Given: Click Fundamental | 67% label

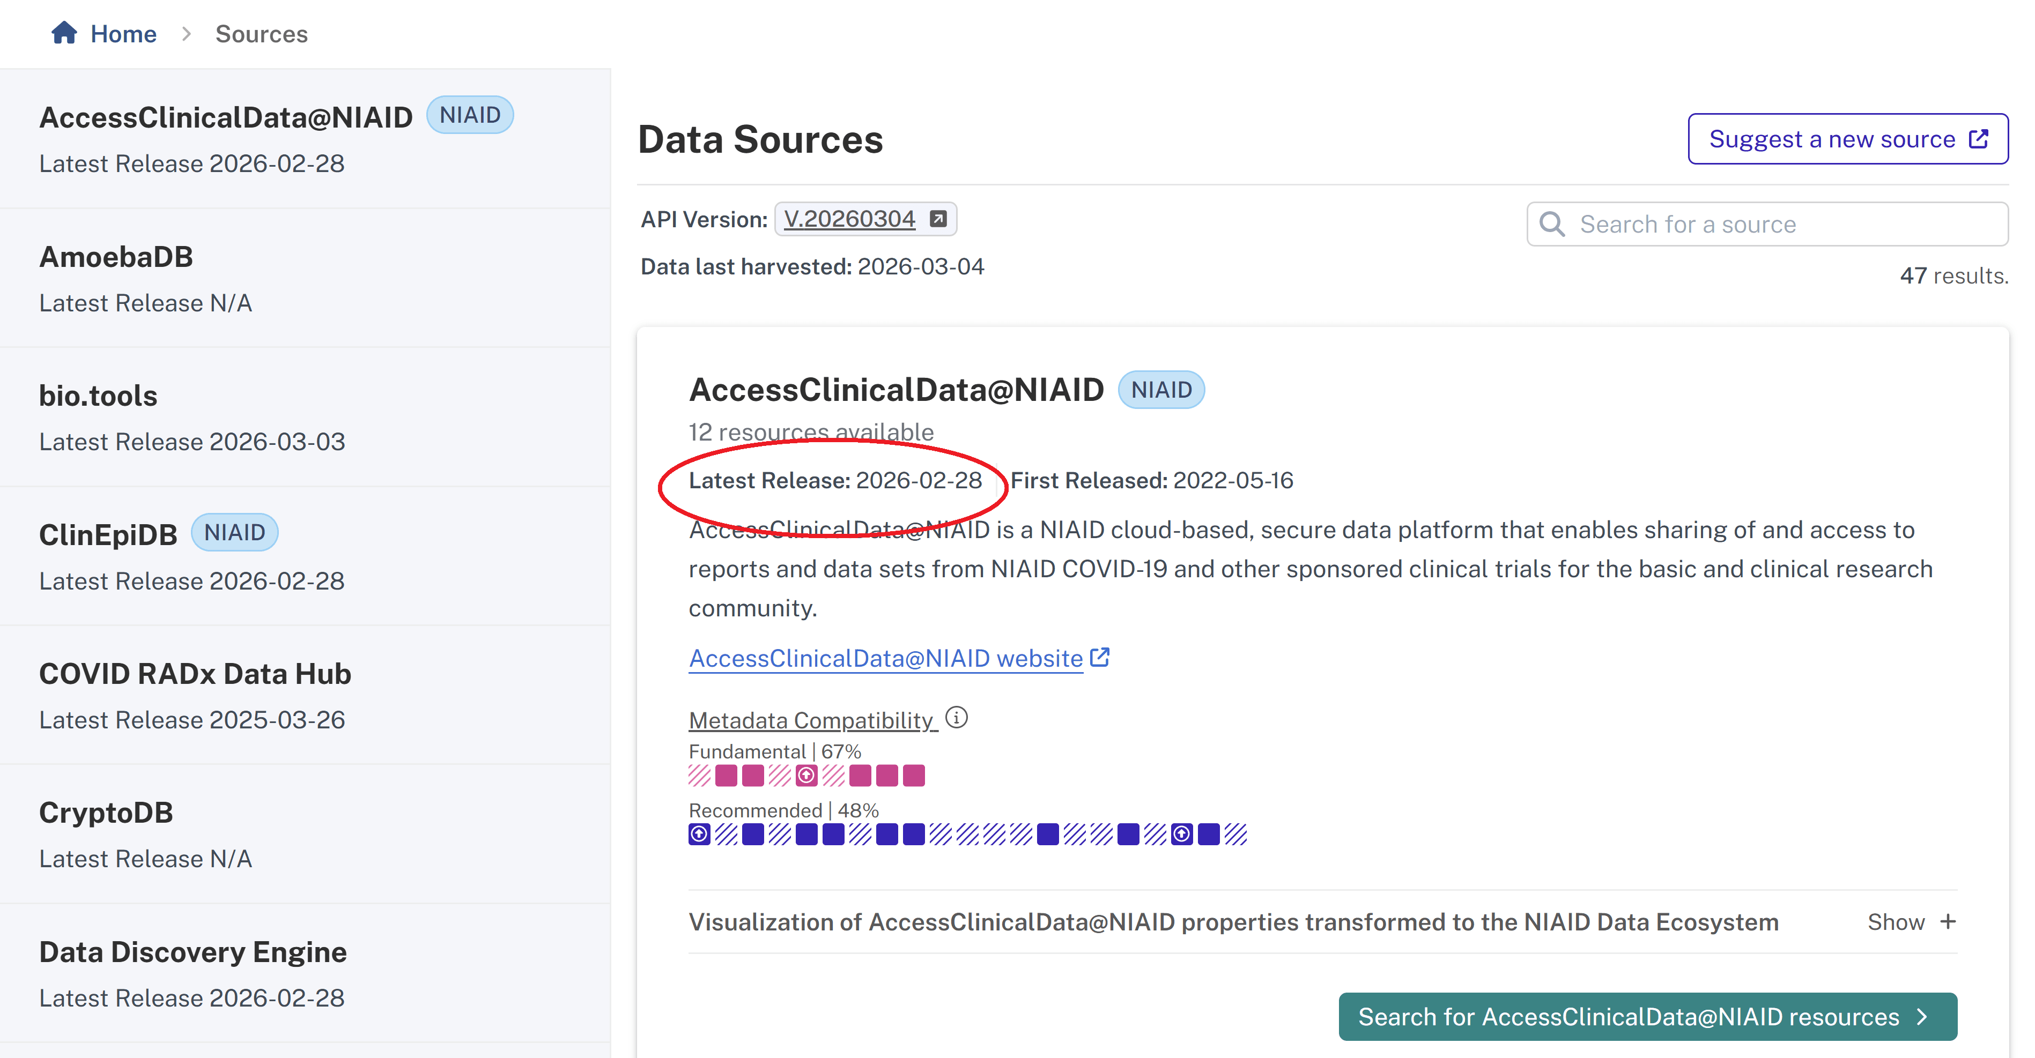Looking at the screenshot, I should (775, 751).
